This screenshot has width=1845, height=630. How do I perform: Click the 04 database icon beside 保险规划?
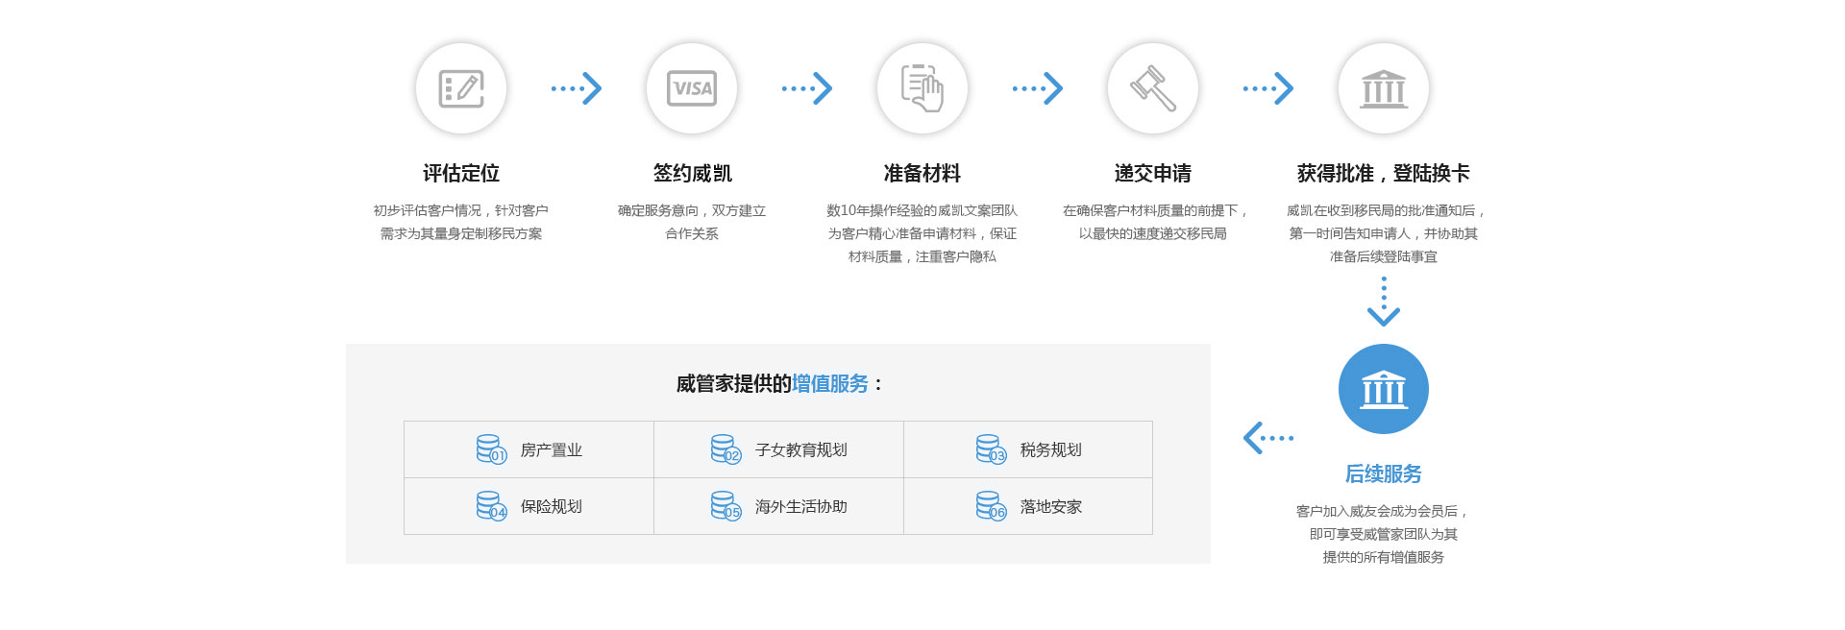tap(491, 506)
